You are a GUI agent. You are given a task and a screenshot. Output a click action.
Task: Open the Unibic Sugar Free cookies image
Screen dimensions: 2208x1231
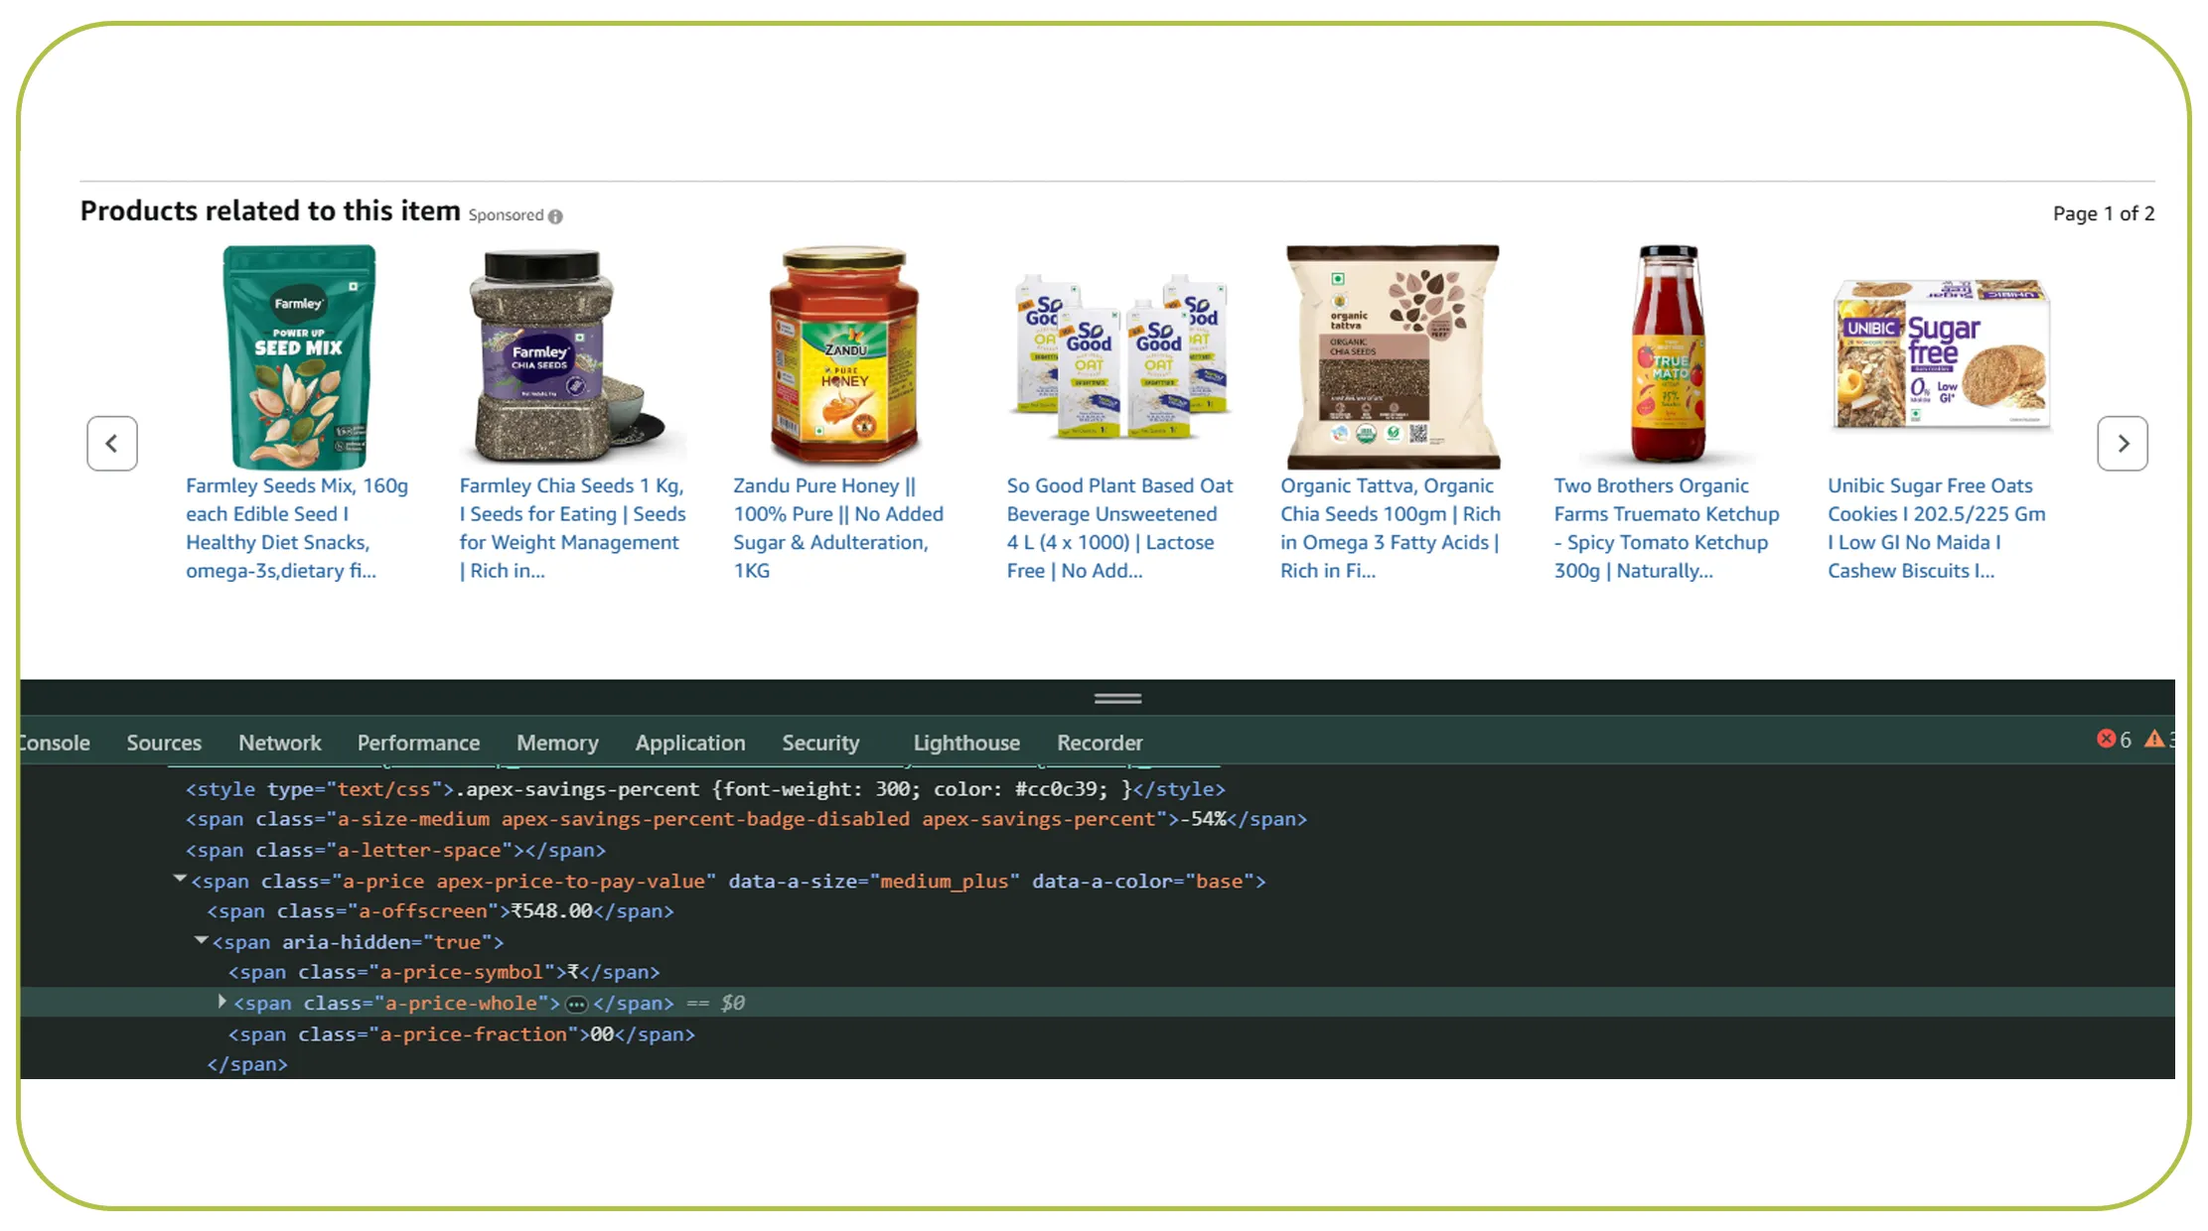coord(1941,354)
